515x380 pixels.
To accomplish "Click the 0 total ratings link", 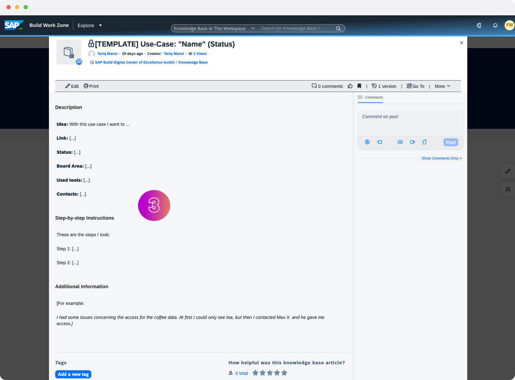I will click(241, 373).
